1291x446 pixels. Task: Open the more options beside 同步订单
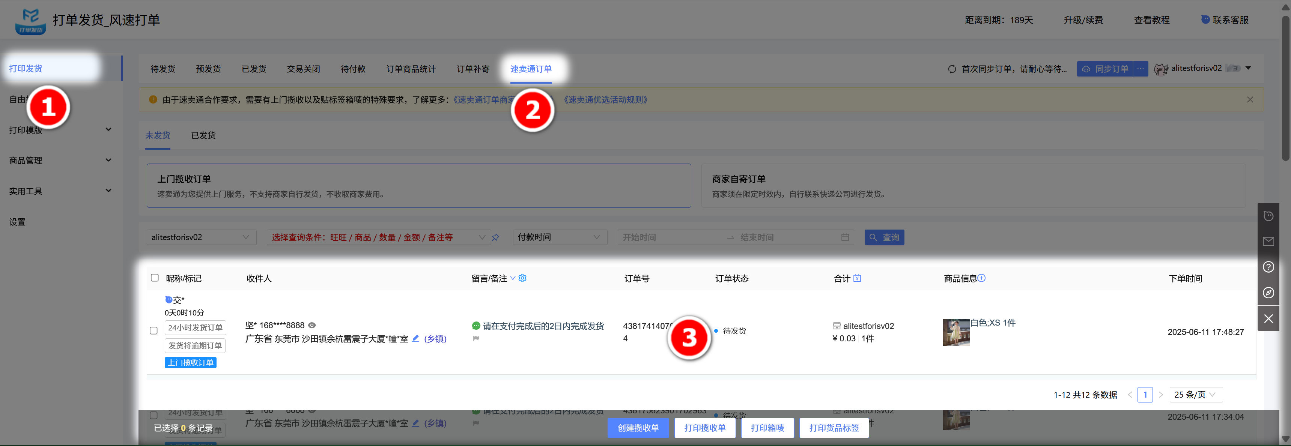pyautogui.click(x=1141, y=69)
